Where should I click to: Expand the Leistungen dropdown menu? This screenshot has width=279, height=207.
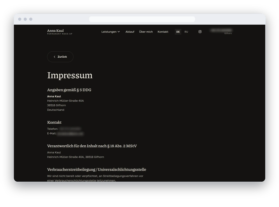click(x=111, y=32)
